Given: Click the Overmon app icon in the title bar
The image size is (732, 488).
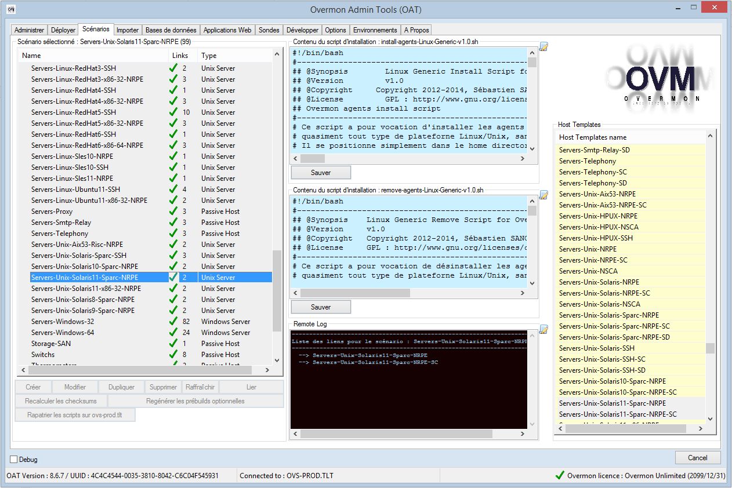Looking at the screenshot, I should 10,9.
